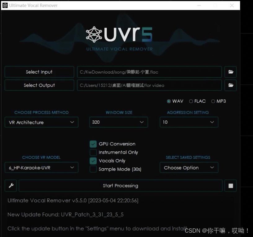Enable Sample Mode (30s) checkbox
253x237 pixels.
coord(93,169)
